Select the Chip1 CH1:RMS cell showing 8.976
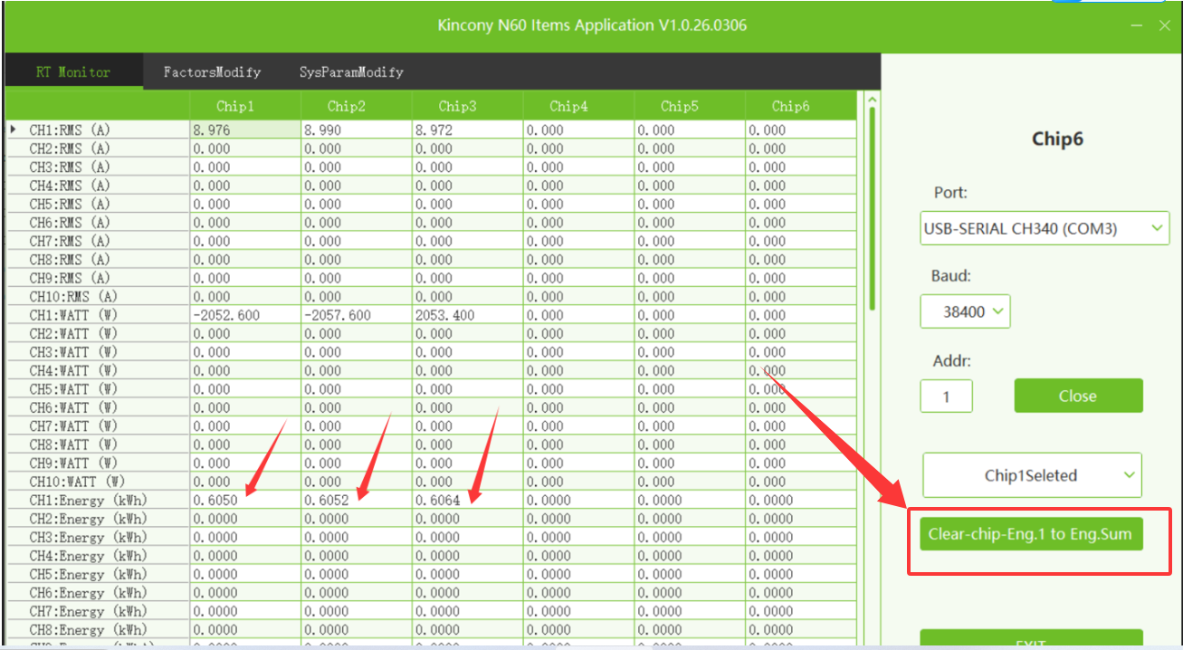The height and width of the screenshot is (650, 1183). [244, 129]
